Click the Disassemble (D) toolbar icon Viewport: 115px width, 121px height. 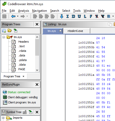(73, 16)
